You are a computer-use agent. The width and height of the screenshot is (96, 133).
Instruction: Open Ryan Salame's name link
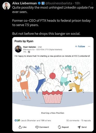(x=29, y=47)
